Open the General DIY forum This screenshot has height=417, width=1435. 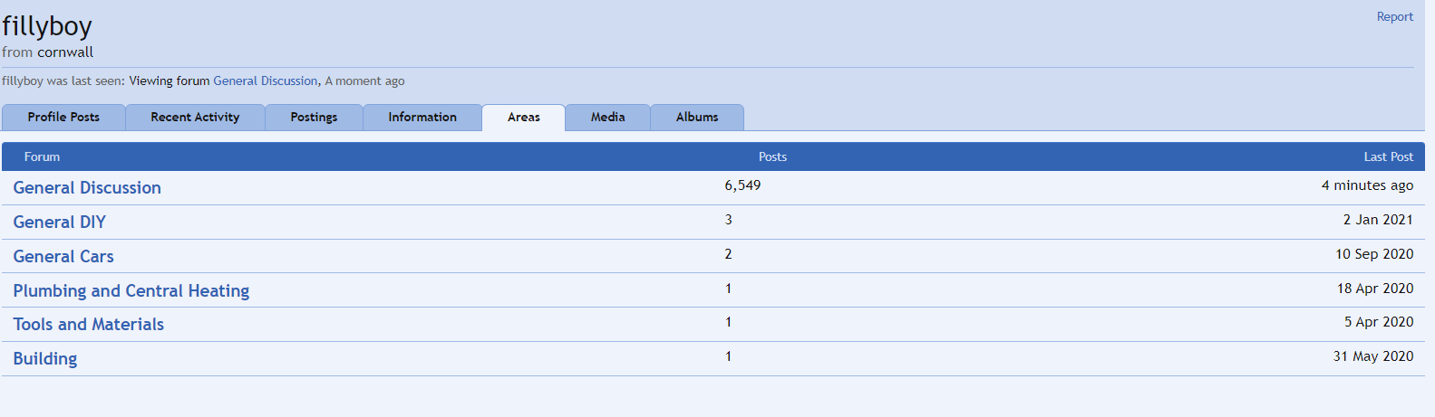coord(59,223)
